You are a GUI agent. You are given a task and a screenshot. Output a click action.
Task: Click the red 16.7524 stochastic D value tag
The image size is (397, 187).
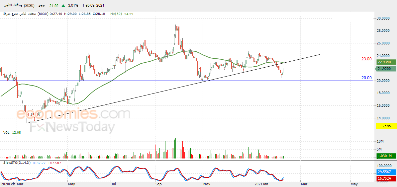point(386,178)
